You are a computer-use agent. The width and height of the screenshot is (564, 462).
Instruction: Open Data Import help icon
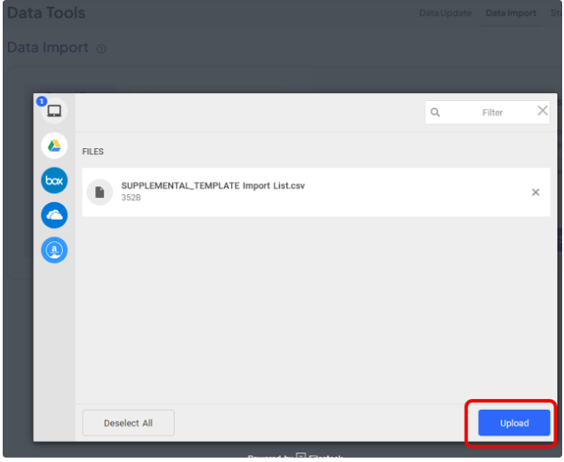pos(101,49)
